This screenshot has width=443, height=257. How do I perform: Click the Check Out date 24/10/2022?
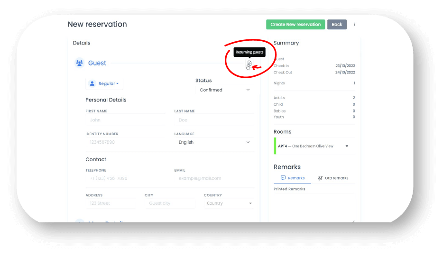tap(345, 72)
